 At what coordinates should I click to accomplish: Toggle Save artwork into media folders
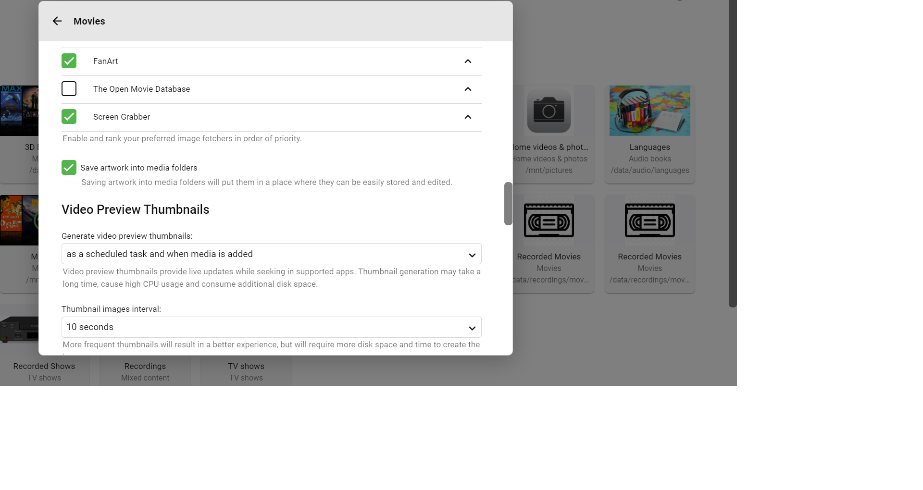point(69,168)
